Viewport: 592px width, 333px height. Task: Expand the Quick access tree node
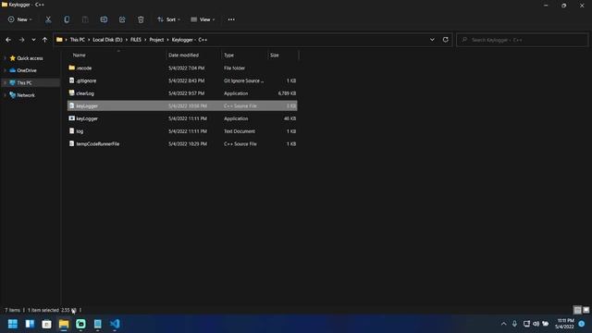5,58
